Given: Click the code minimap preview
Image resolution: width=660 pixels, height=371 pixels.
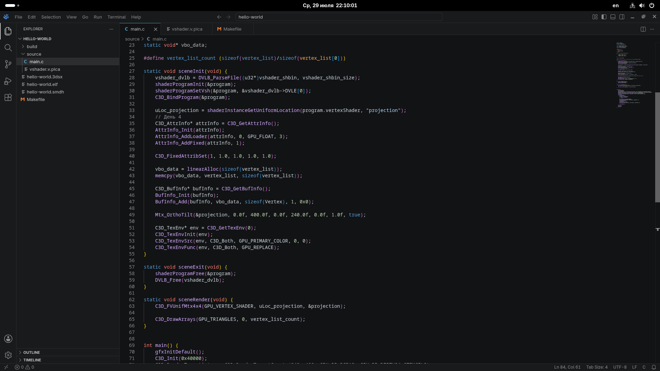Looking at the screenshot, I should pyautogui.click(x=634, y=76).
